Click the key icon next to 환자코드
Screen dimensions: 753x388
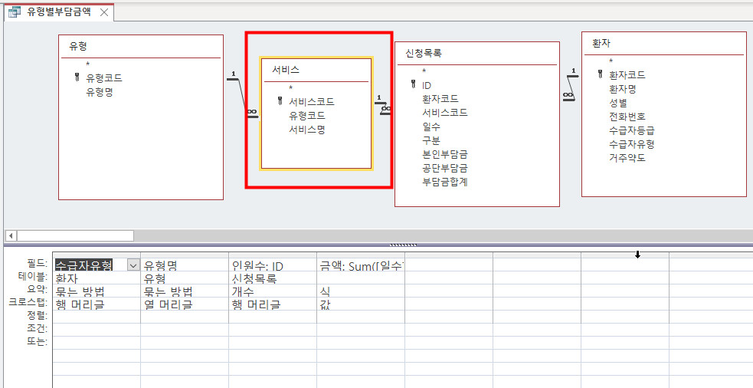(x=601, y=74)
